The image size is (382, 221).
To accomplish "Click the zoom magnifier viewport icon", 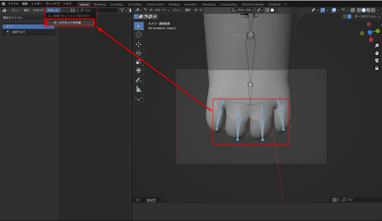I will coord(377,45).
